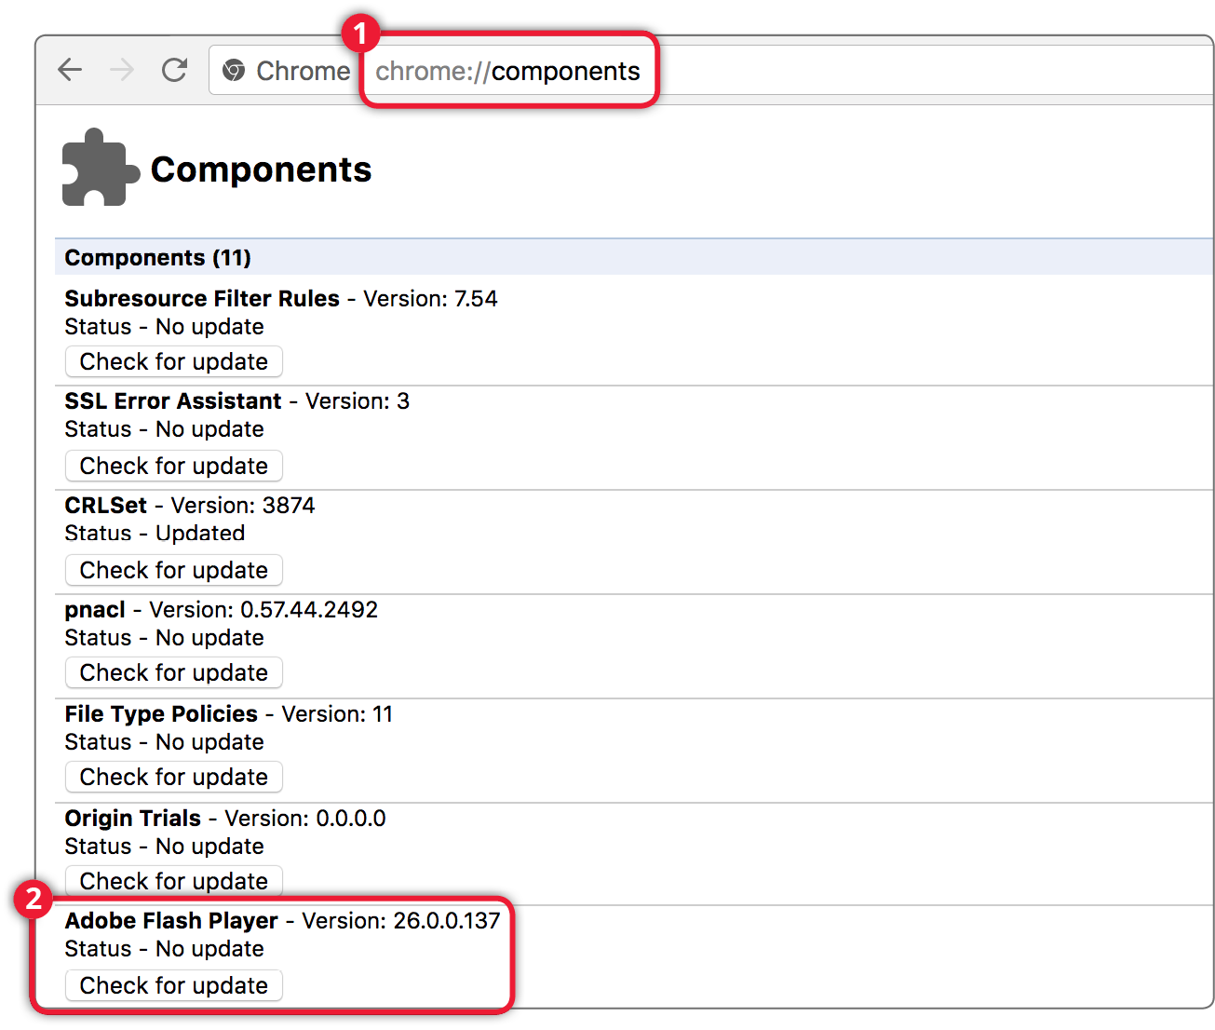Click the Subresource Filter Rules status line

[x=164, y=327]
